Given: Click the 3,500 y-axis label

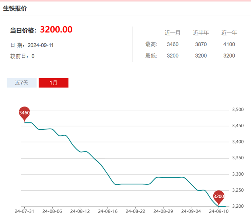Looking at the screenshot, I should tap(238, 110).
